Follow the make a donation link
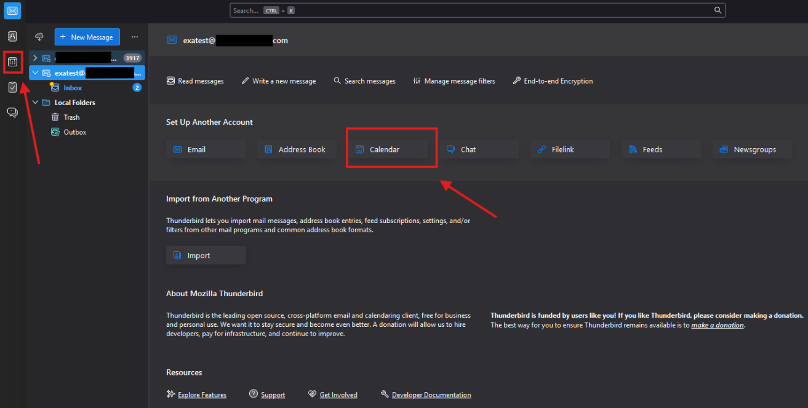This screenshot has width=808, height=408. (x=718, y=326)
